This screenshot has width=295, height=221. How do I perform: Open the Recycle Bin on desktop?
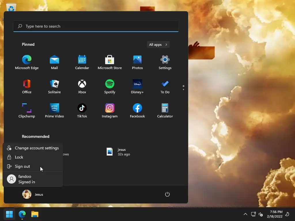tap(11, 8)
